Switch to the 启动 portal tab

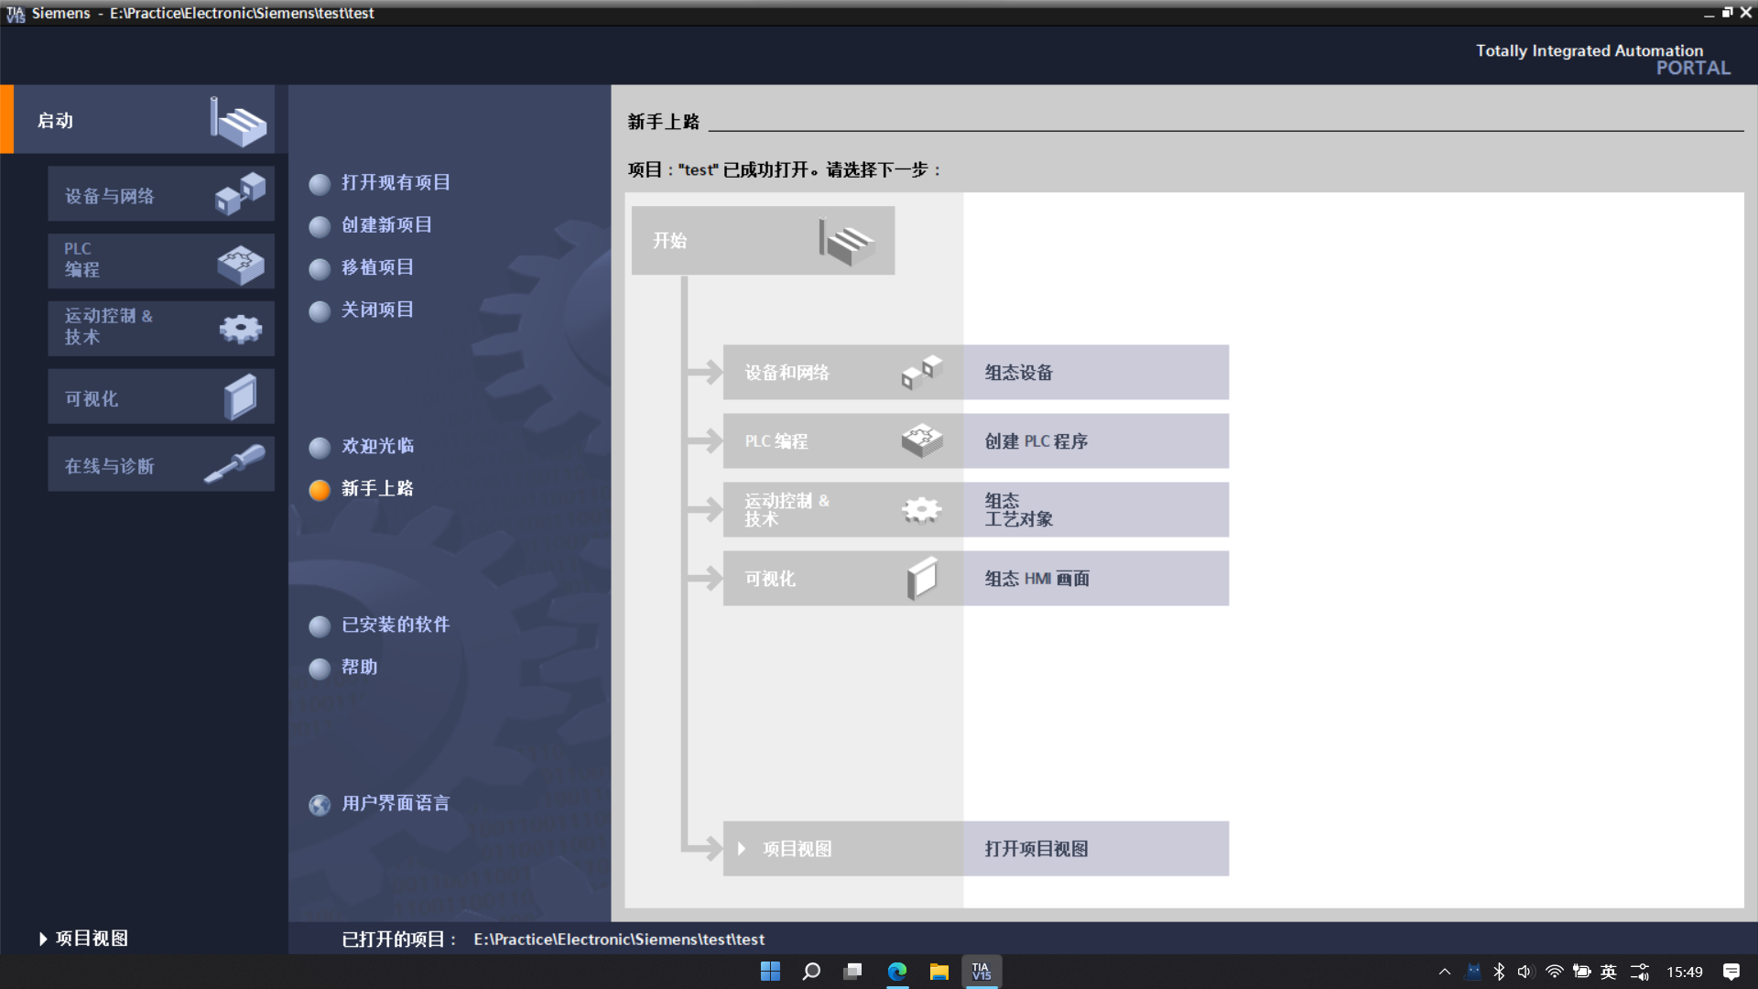pyautogui.click(x=137, y=119)
